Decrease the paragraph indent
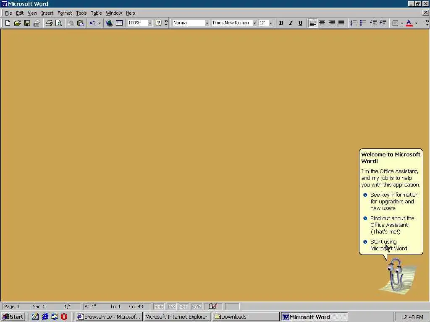The width and height of the screenshot is (430, 322). tap(373, 23)
